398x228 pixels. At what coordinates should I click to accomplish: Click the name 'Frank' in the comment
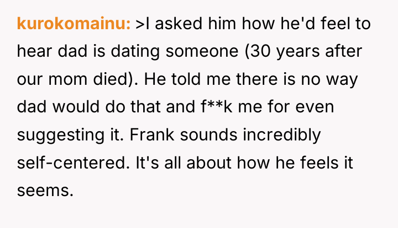click(x=152, y=135)
